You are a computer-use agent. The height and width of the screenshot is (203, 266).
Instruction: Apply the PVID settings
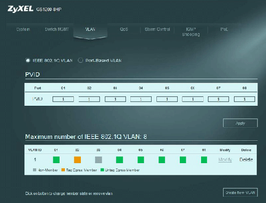pyautogui.click(x=240, y=123)
